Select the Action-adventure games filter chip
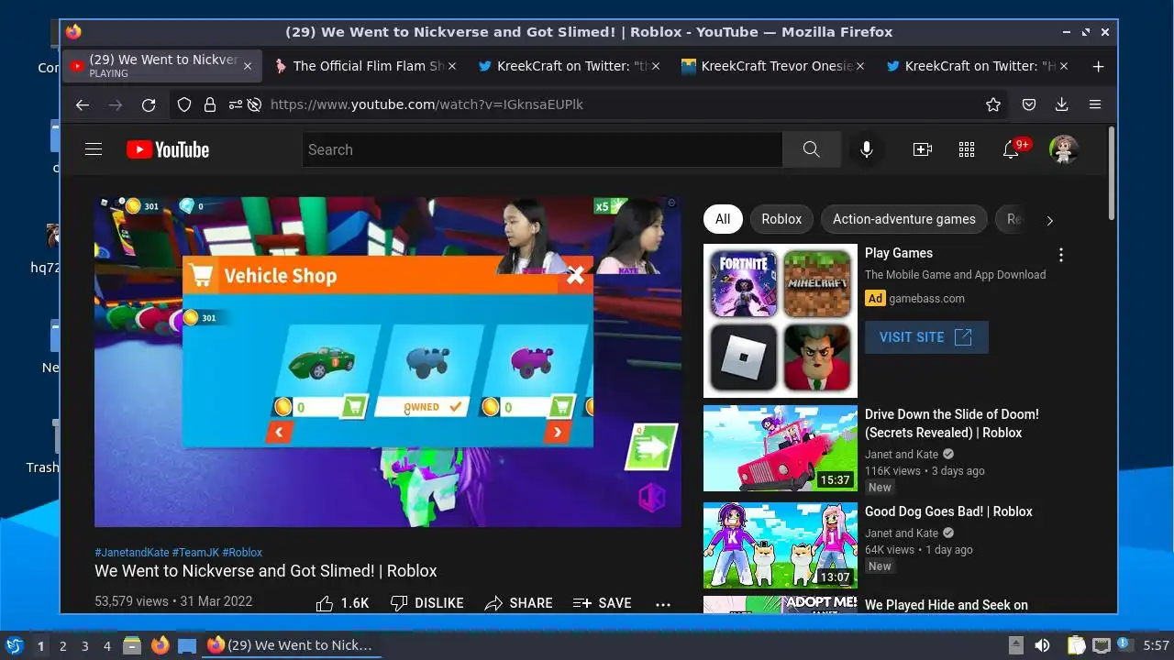This screenshot has height=660, width=1174. coord(903,219)
